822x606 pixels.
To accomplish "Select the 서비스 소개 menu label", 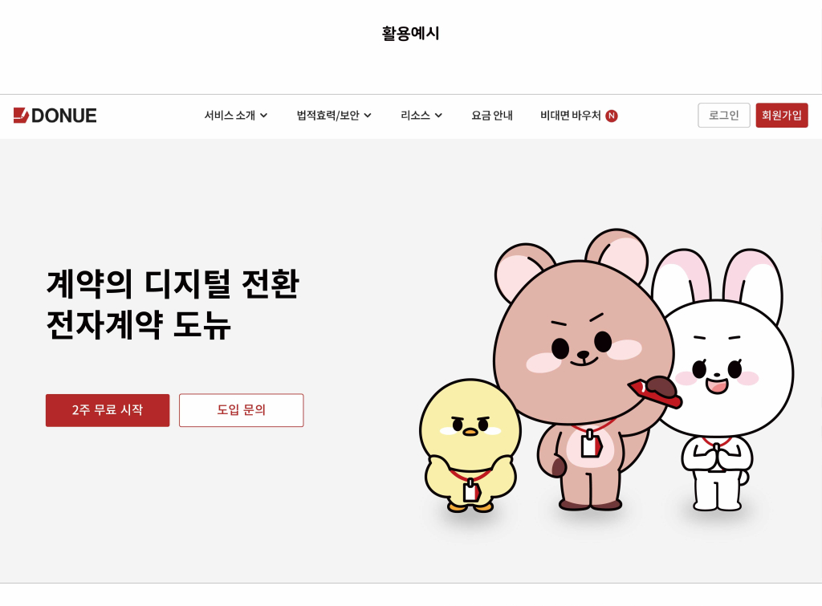I will [230, 116].
